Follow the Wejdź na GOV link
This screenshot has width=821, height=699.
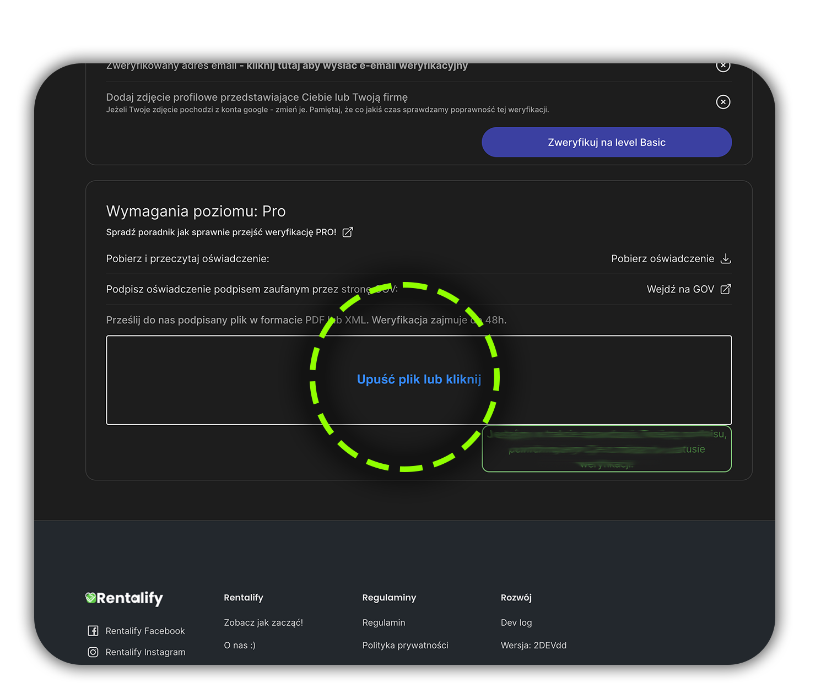[x=680, y=289]
